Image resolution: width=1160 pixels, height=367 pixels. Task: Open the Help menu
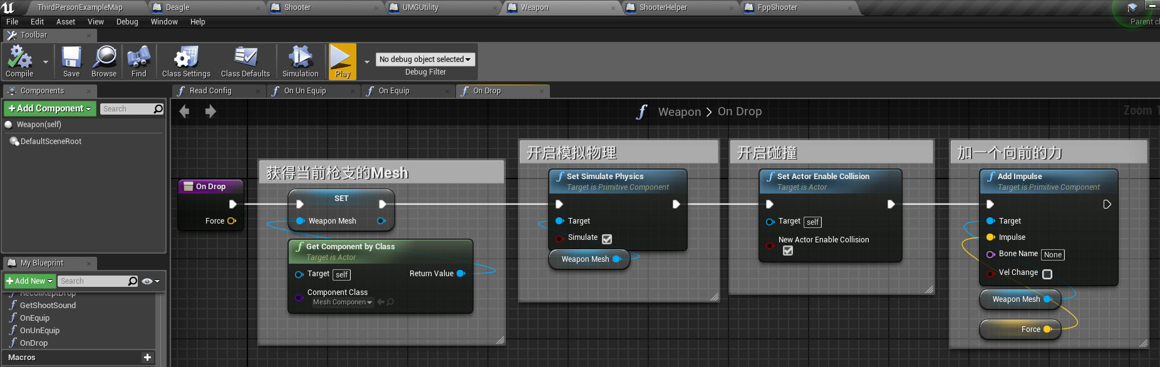pos(197,22)
